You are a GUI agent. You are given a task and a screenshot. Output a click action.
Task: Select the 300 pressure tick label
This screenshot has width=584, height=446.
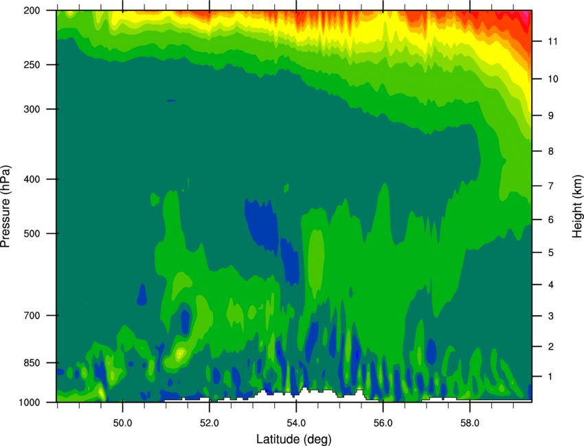coord(32,109)
